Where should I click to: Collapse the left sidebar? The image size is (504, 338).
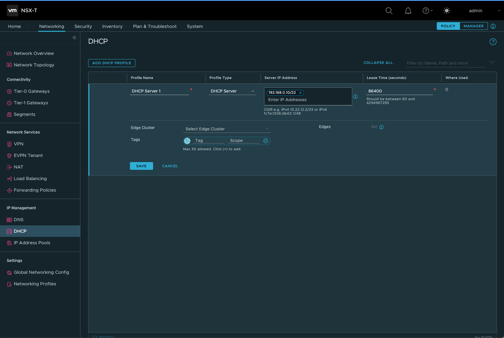(x=74, y=38)
